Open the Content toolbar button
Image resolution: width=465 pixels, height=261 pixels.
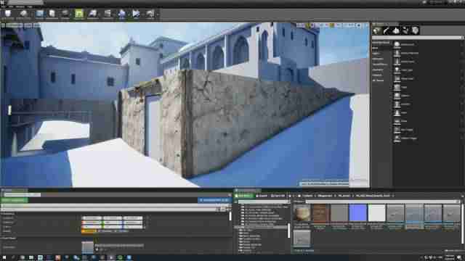tap(39, 14)
